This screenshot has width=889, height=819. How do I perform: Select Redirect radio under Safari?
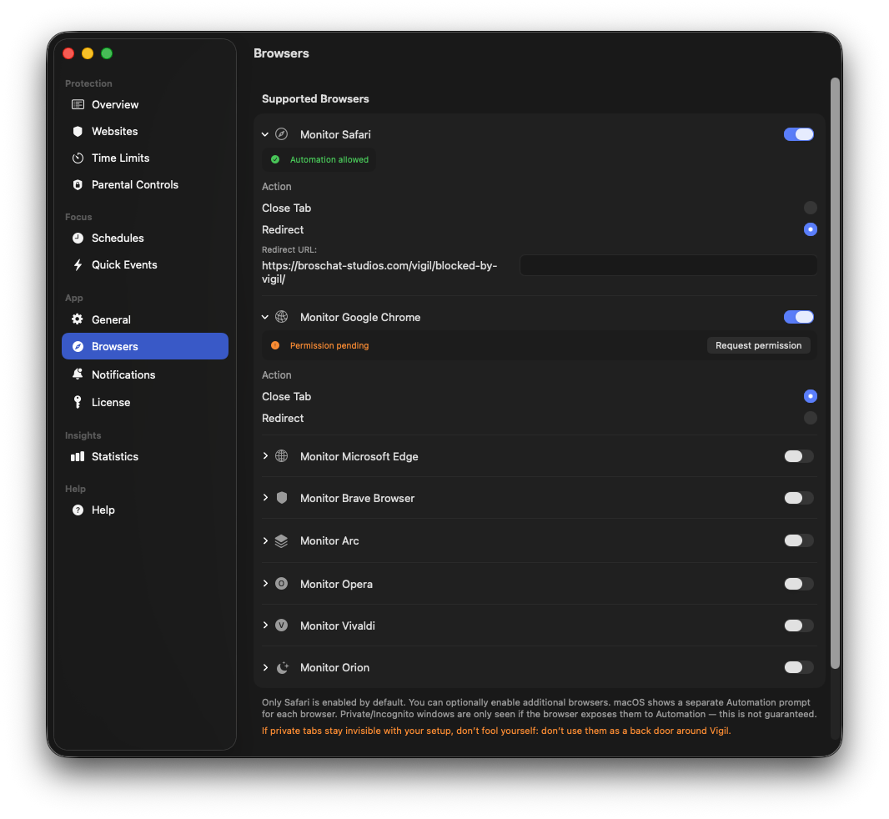pyautogui.click(x=811, y=229)
